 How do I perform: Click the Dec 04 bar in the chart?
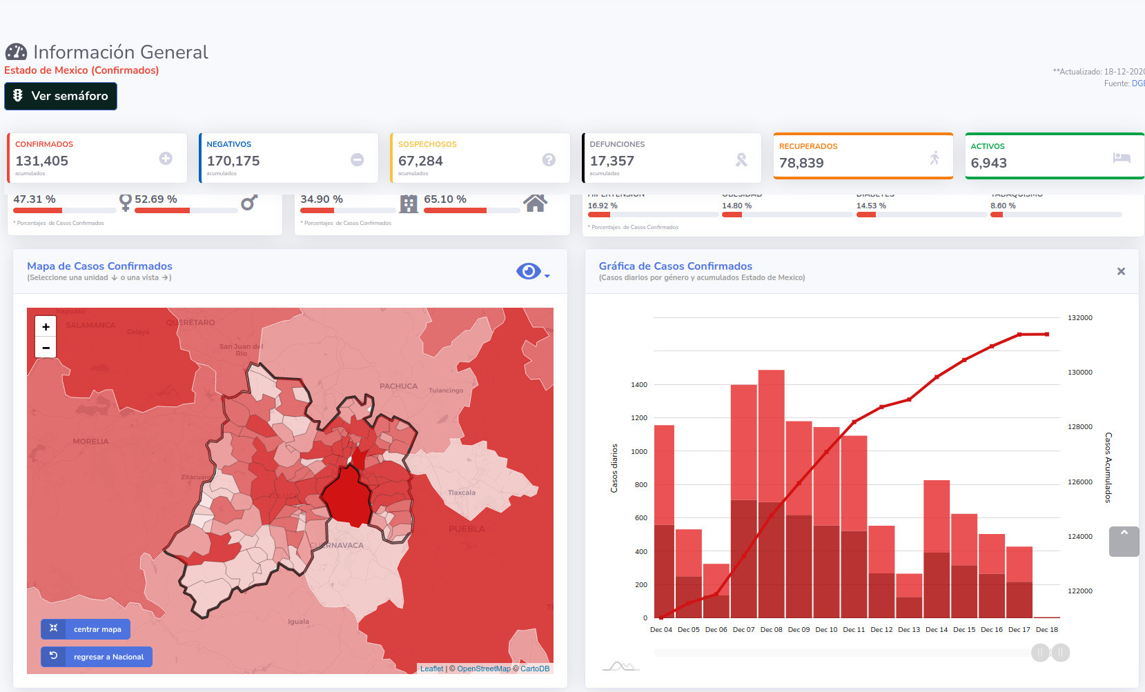[664, 521]
